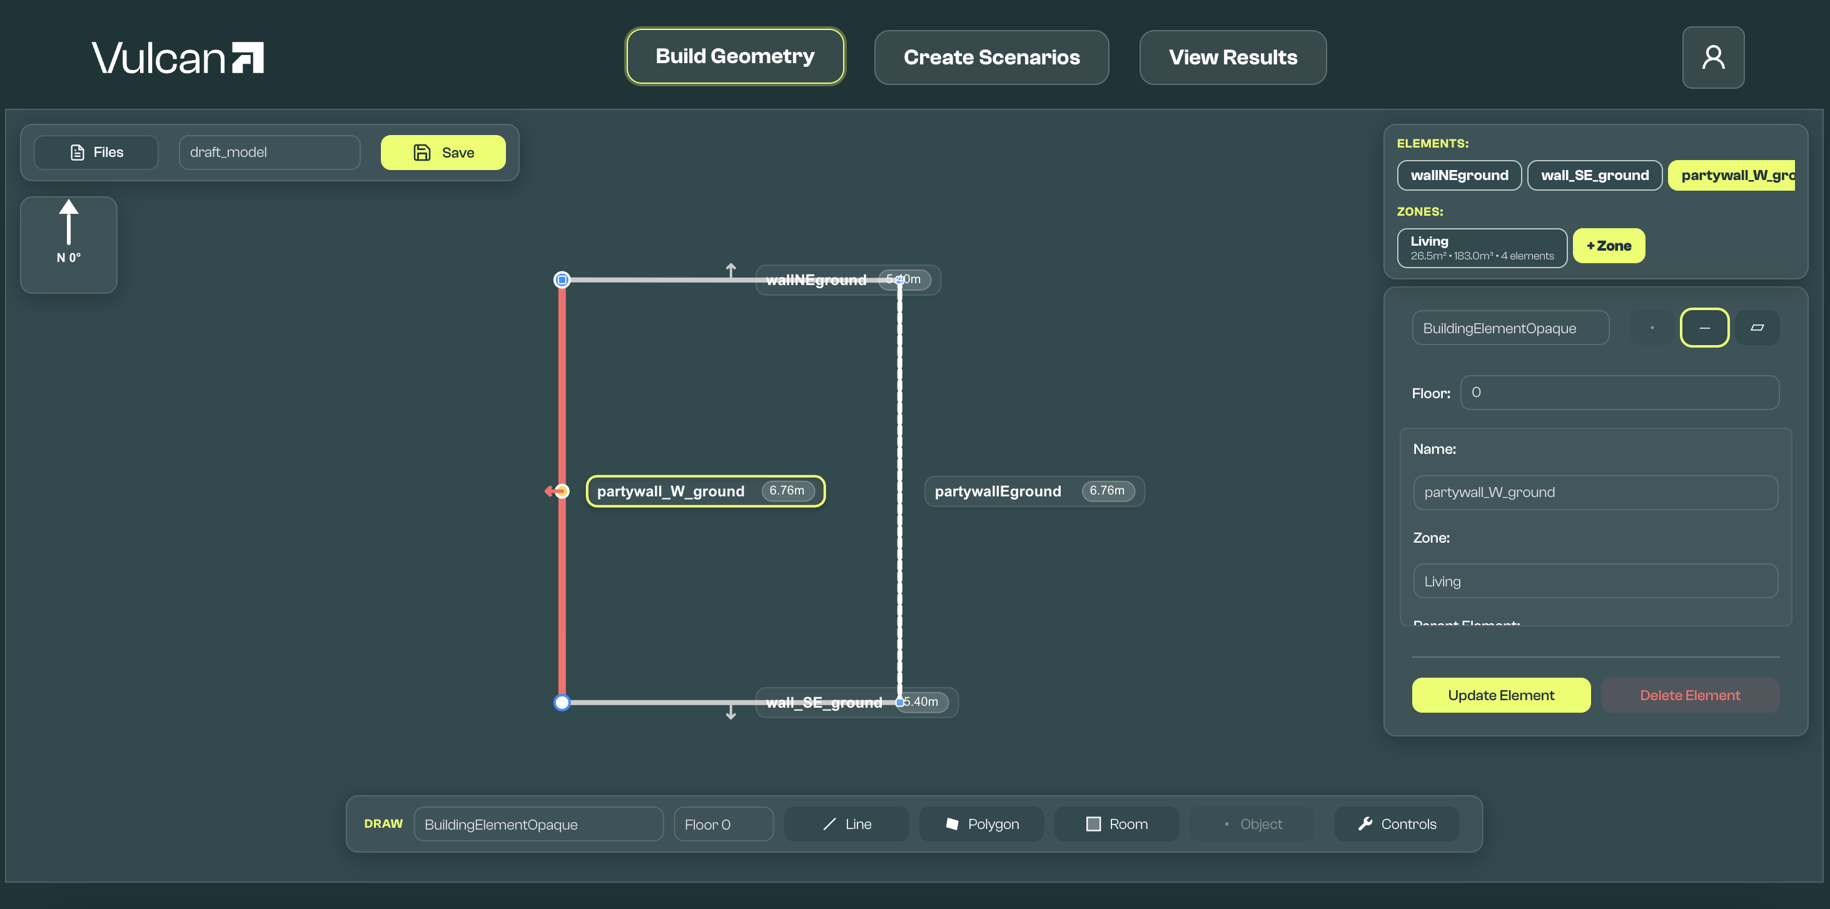Open the BuildingElementOpaque draw type dropdown
Viewport: 1830px width, 909px height.
(538, 824)
